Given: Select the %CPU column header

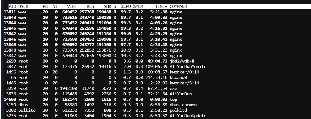Looking at the screenshot, I should coord(125,6).
